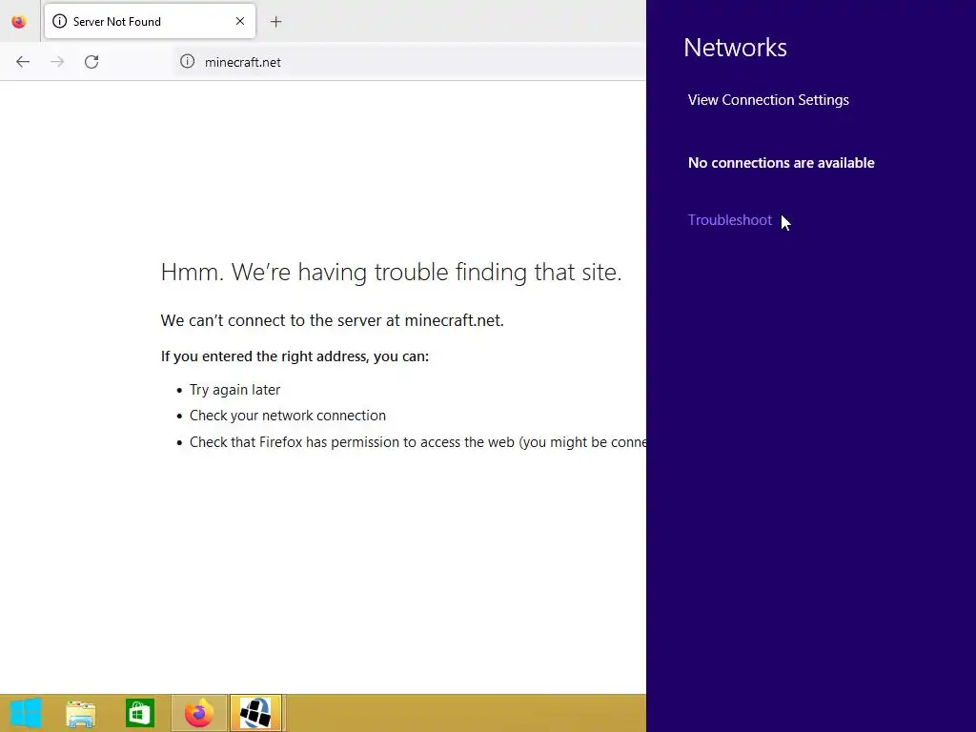
Task: Click the 'Try again later' bullet
Action: [x=234, y=390]
